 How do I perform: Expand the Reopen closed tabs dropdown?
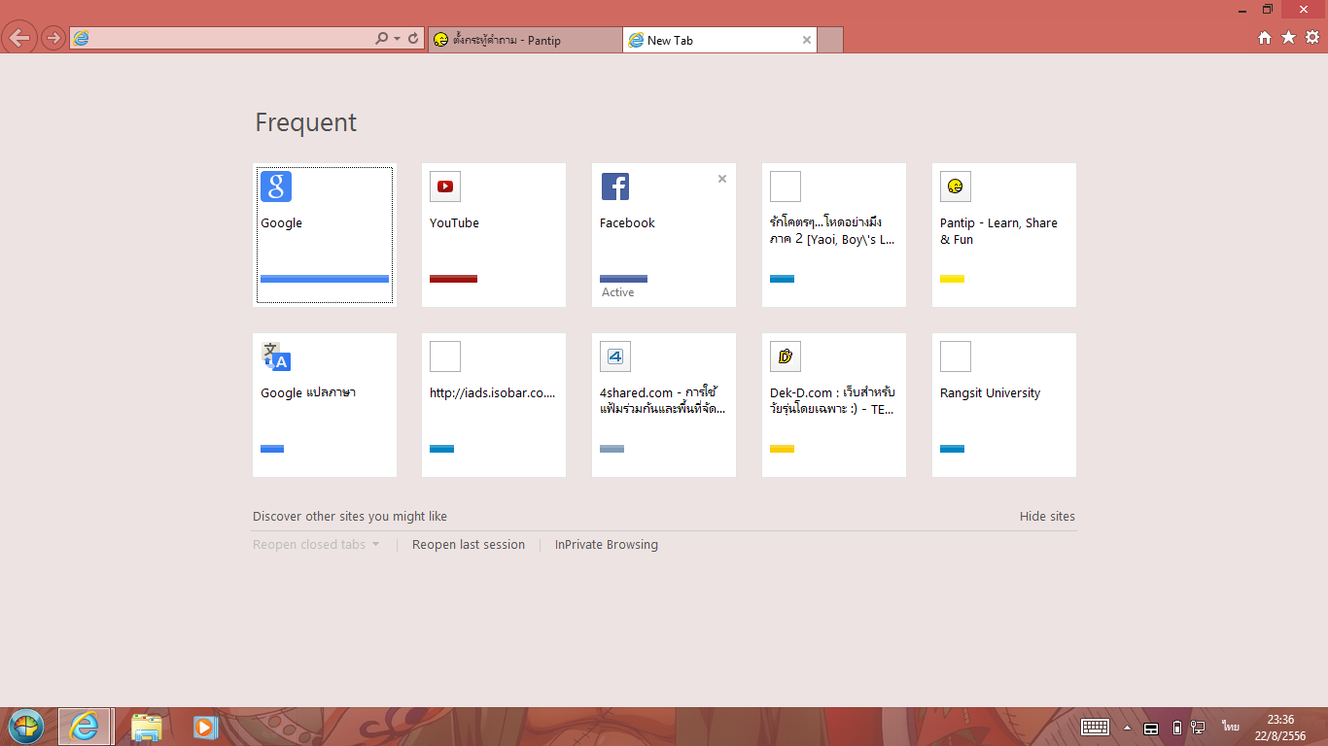tap(316, 545)
